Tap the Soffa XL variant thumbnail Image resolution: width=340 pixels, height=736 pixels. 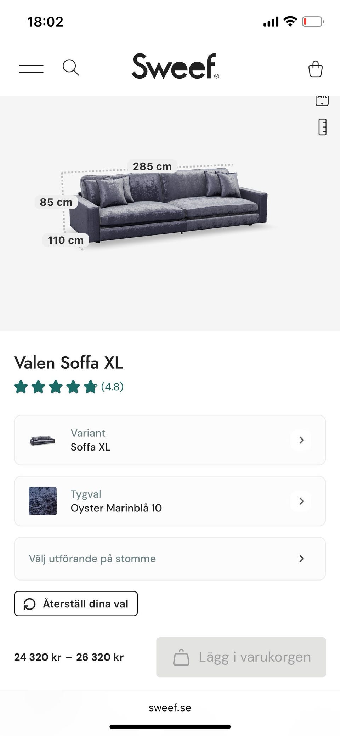pos(42,440)
